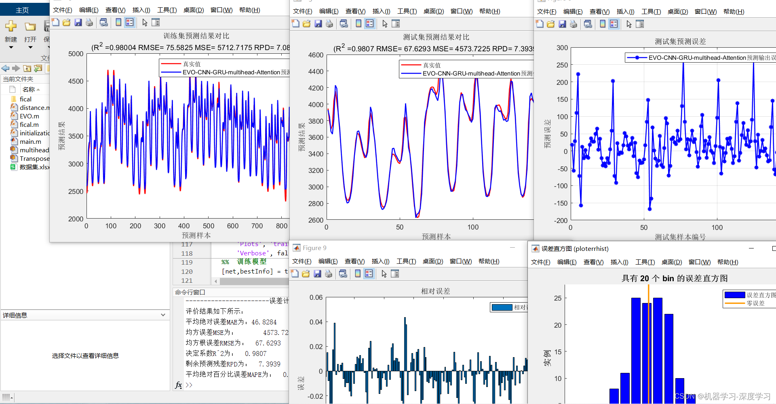Enable Link Plot in the 相对误差 figure toolbar
The image size is (776, 404).
tap(343, 274)
